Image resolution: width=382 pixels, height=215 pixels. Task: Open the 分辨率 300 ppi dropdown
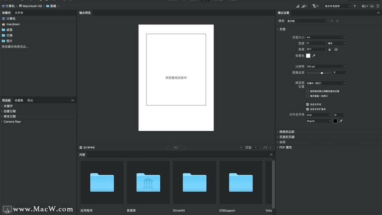pos(326,66)
